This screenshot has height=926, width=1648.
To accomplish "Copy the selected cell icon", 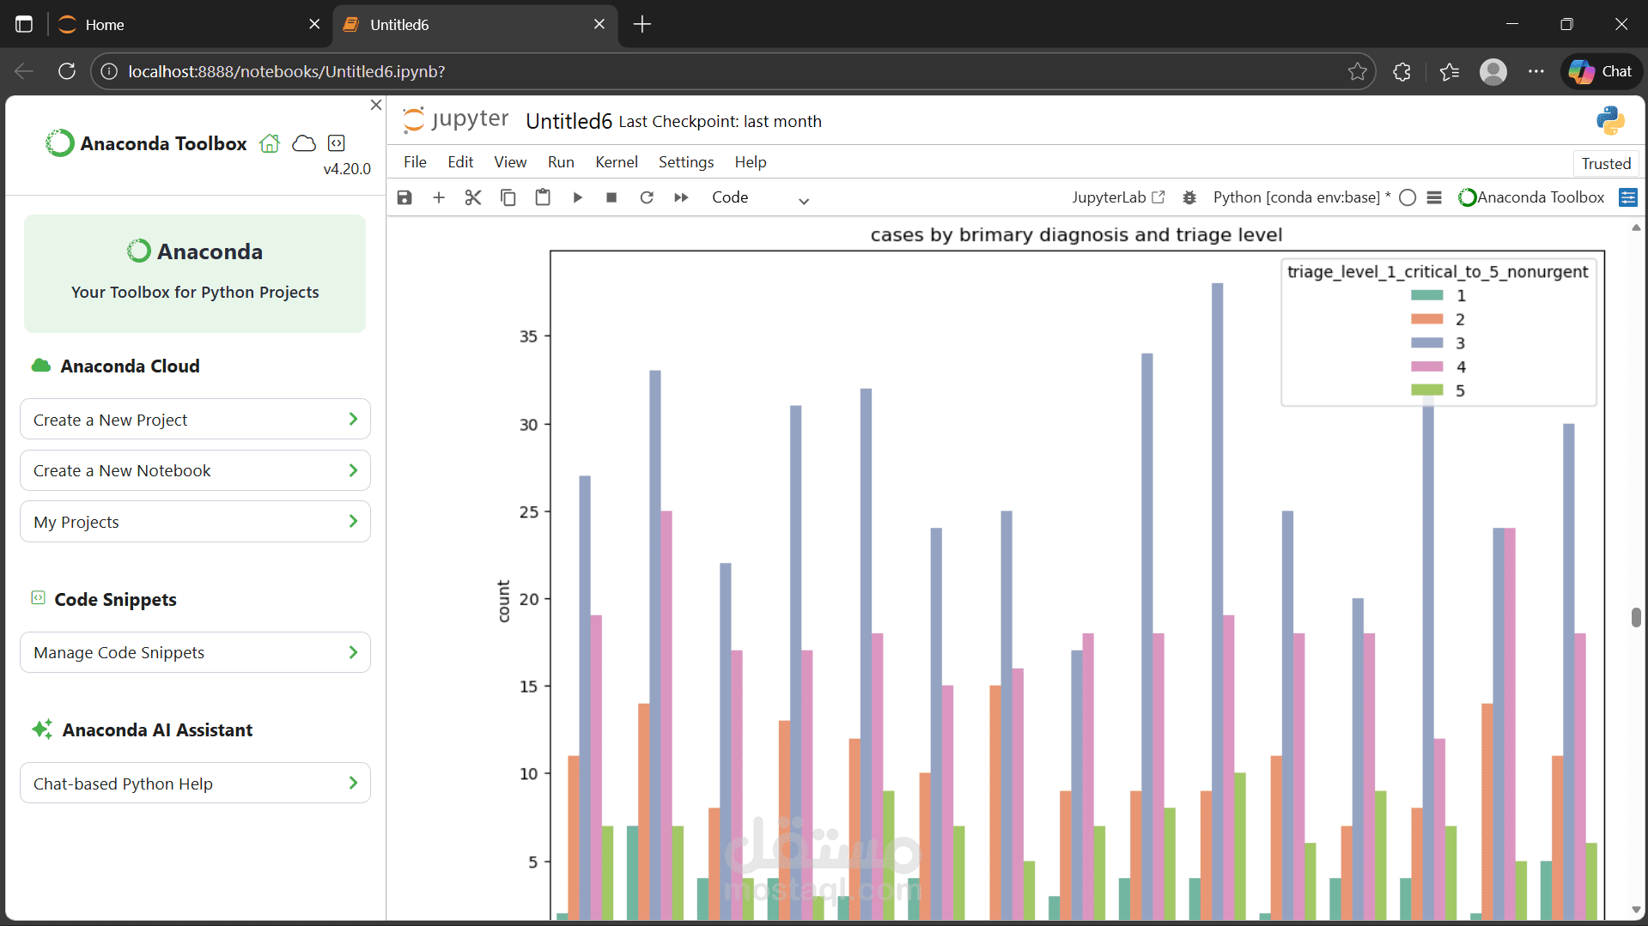I will [x=508, y=197].
